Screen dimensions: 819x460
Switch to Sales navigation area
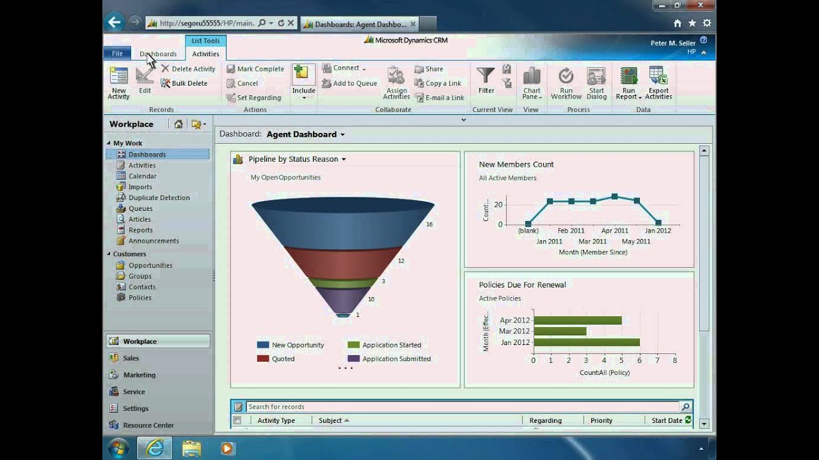[x=158, y=358]
